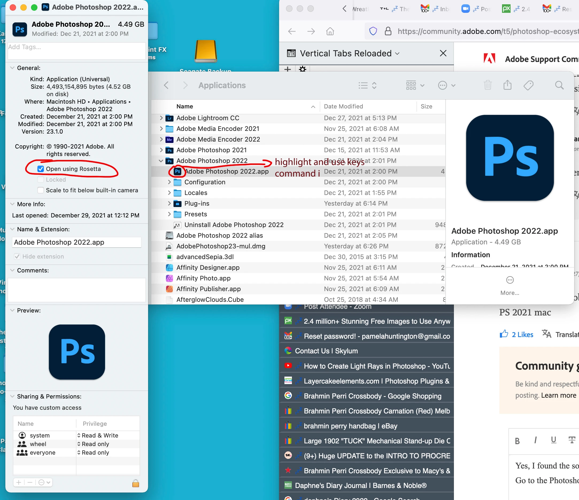Collapse the Adobe Photoshop 2022 folder
The height and width of the screenshot is (500, 579).
coord(161,161)
